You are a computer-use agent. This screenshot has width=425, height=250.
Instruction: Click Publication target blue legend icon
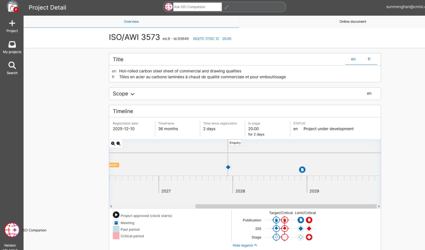click(276, 220)
